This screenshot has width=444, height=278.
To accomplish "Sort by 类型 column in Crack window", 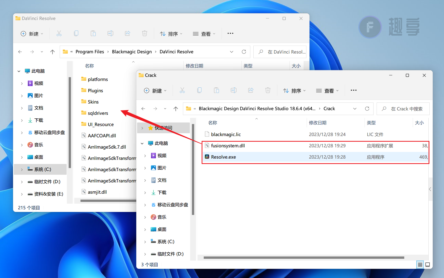I will [x=371, y=123].
